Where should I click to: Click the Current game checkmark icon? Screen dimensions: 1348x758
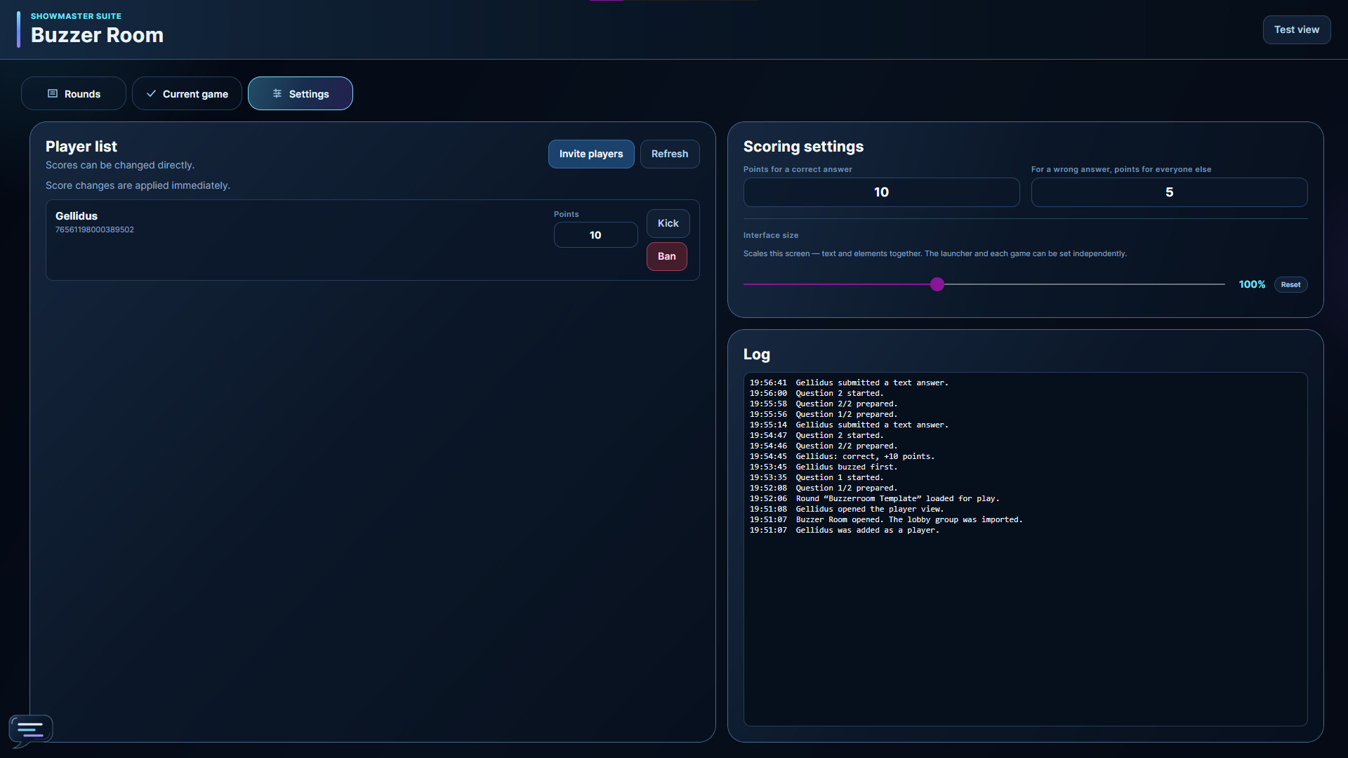(151, 93)
